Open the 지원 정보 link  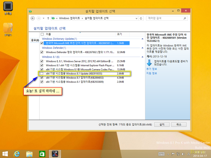[x=152, y=73]
